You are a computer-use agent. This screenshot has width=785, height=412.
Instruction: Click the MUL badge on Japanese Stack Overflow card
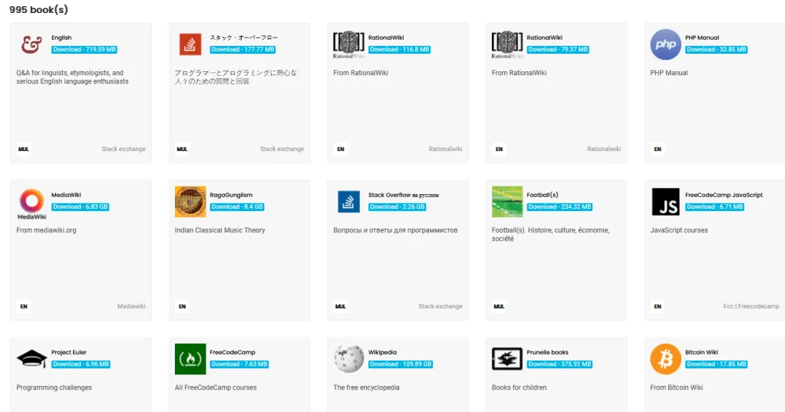(182, 149)
